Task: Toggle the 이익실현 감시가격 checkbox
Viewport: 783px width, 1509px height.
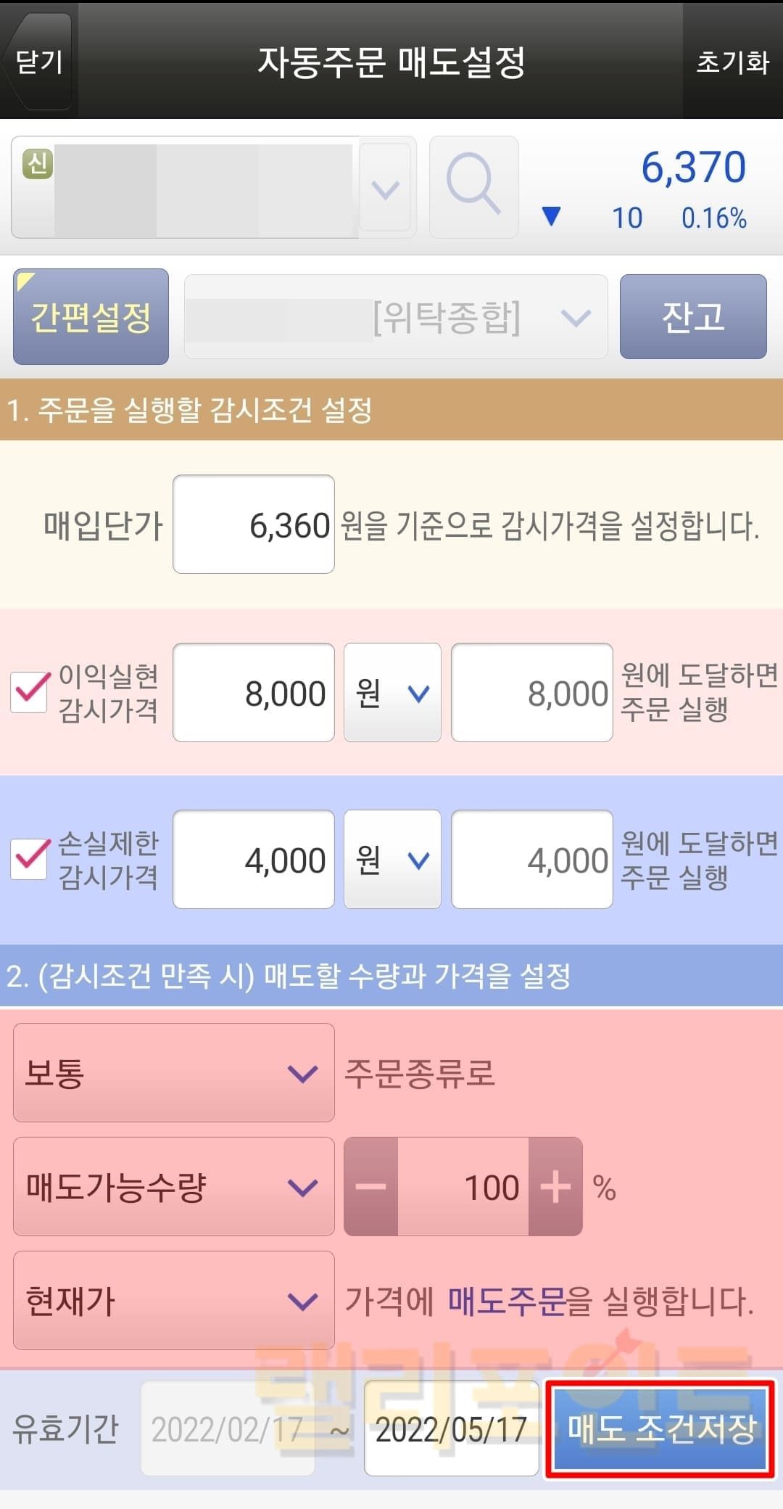Action: click(x=29, y=691)
